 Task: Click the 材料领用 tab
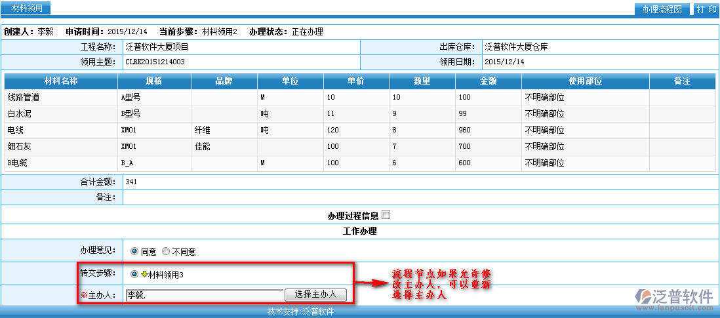tap(27, 9)
